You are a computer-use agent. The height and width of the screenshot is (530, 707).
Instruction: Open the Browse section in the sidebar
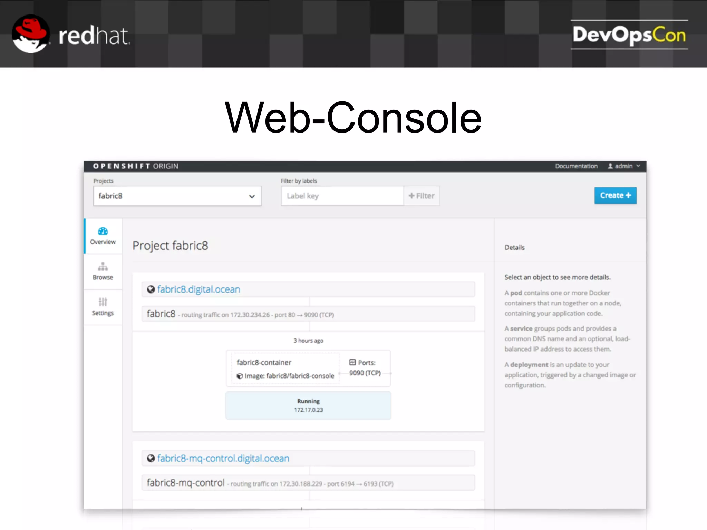point(103,272)
